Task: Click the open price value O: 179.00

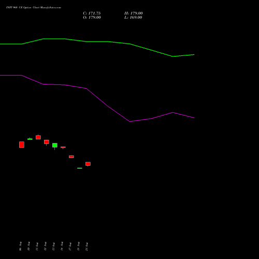Action: coord(92,18)
